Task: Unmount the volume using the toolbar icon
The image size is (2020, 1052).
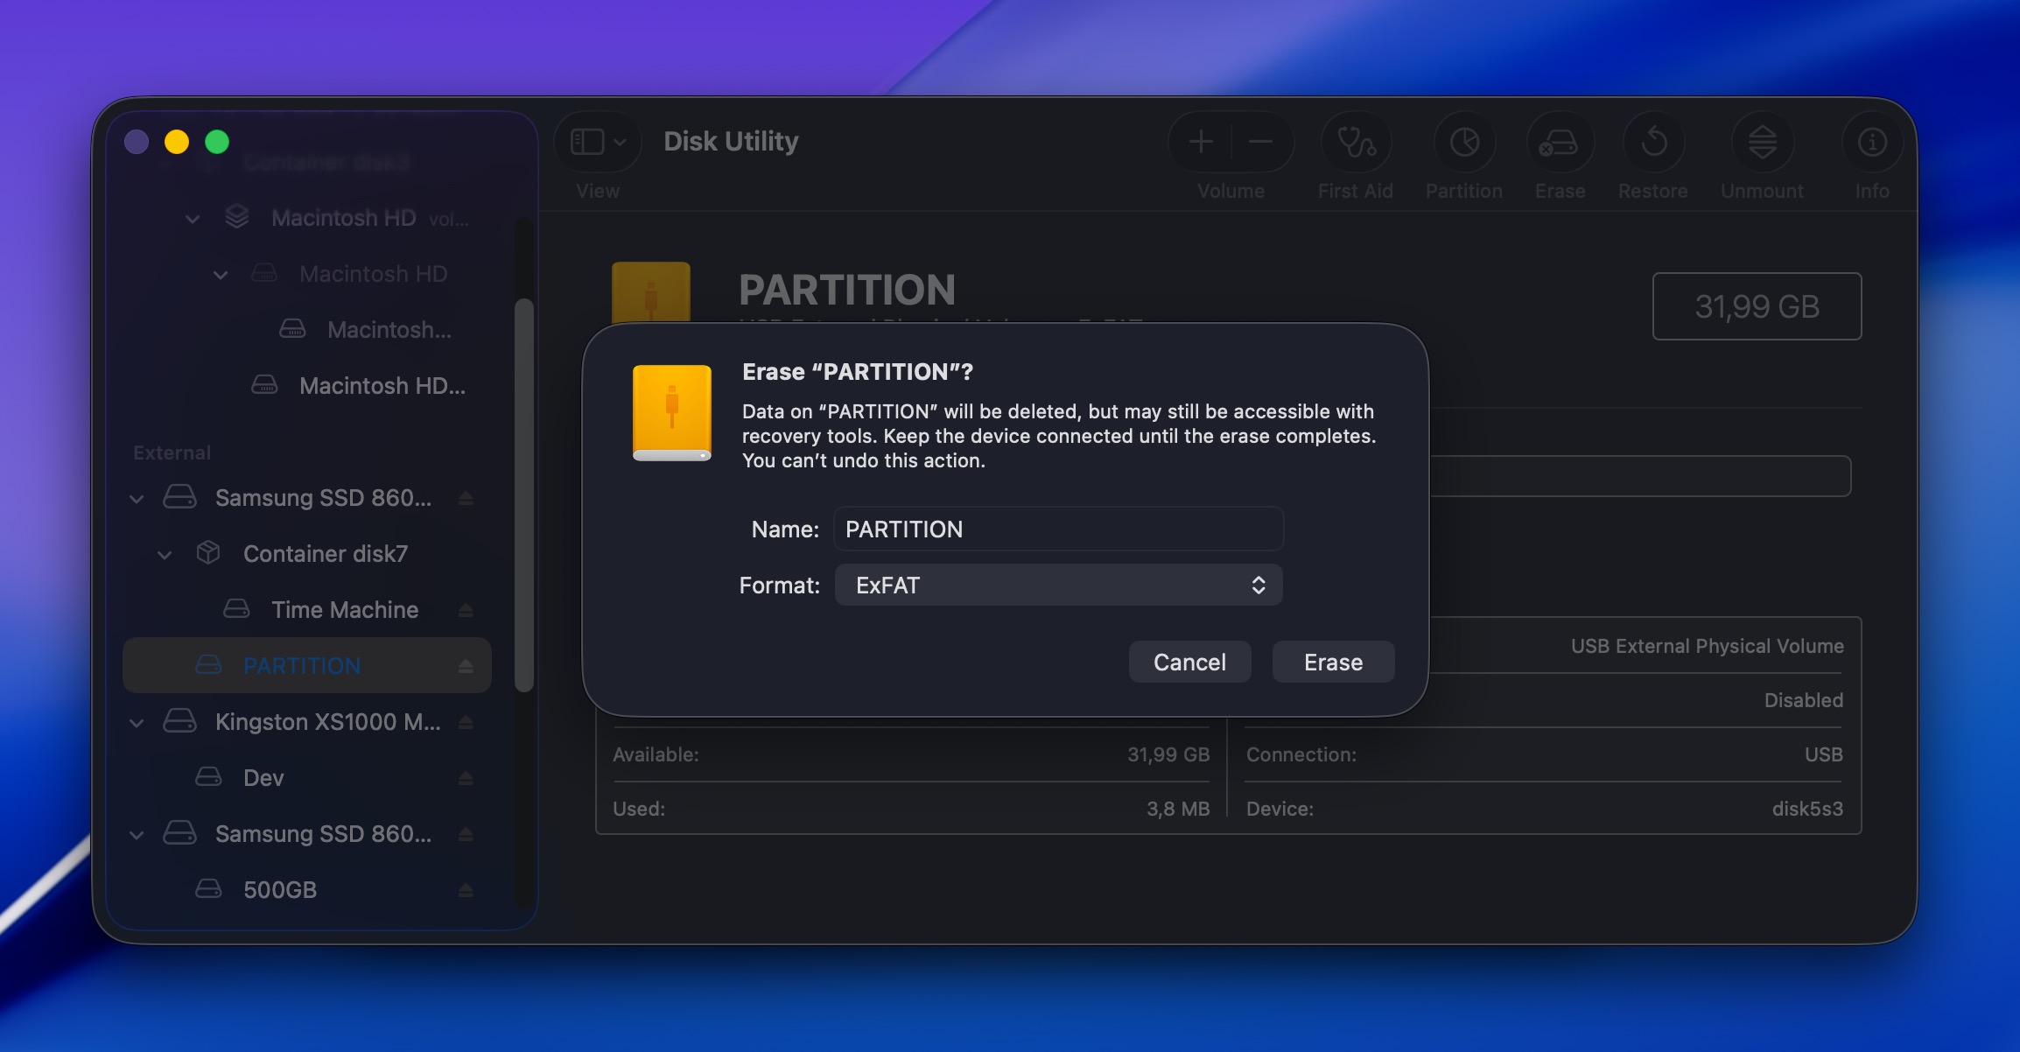Action: click(1761, 142)
